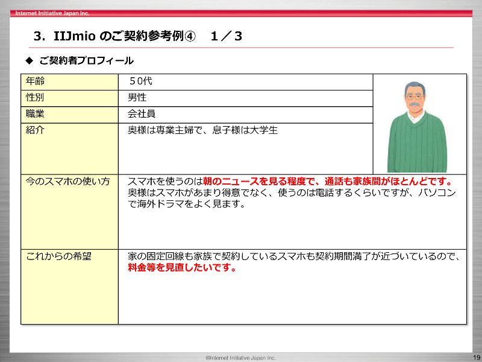Select the '50代' value cell
The image size is (482, 362).
[x=246, y=82]
